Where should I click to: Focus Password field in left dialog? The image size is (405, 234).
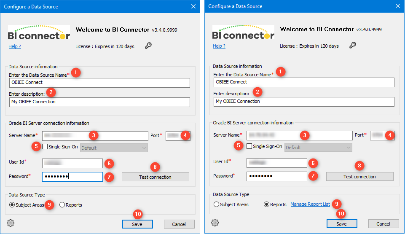[72, 177]
